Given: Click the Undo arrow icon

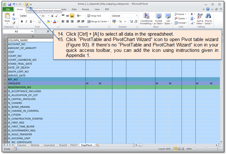Looking at the screenshot, I should coord(14,4).
